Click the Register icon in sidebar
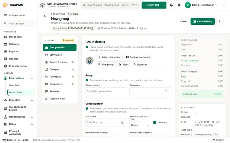Screen dimensions: 230x143 (x=5, y=51)
